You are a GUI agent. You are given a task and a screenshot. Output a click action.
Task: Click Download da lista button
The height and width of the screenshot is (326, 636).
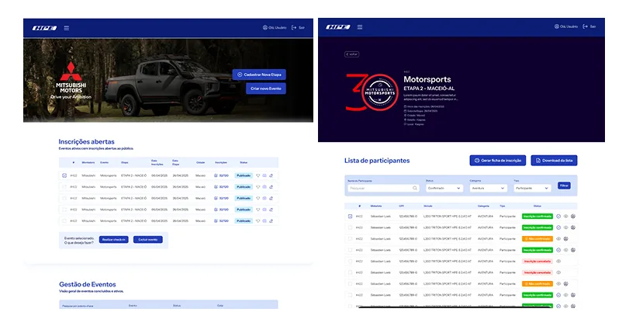(x=554, y=161)
